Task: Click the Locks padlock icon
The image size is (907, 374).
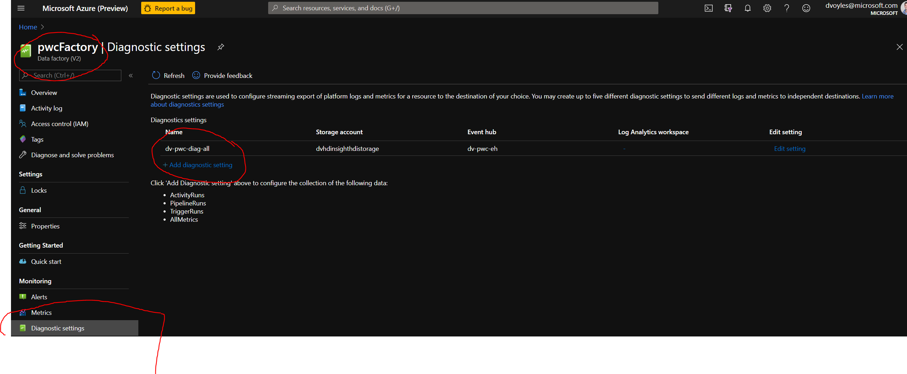Action: click(23, 190)
